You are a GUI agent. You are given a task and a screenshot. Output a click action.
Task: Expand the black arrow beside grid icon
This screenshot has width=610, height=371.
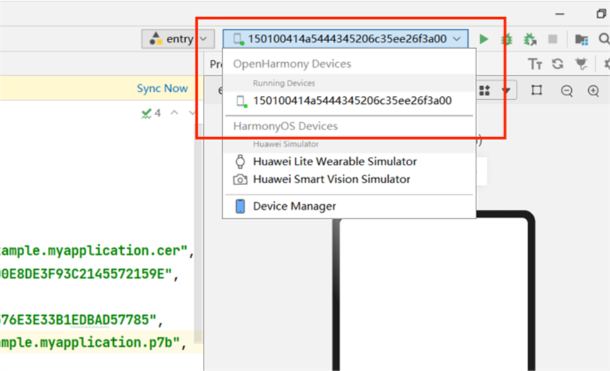click(x=505, y=91)
